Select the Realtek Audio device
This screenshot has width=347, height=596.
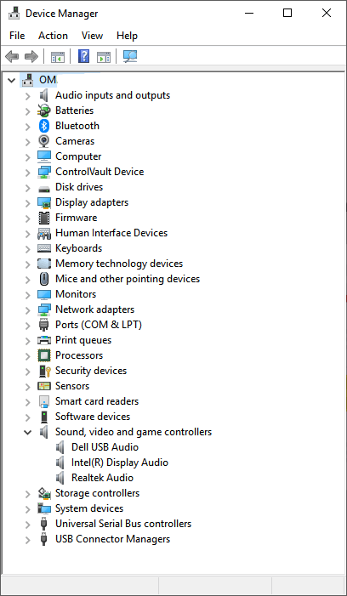(102, 478)
